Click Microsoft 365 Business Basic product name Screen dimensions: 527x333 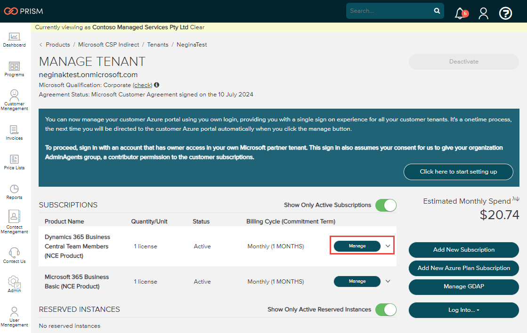[x=77, y=282]
